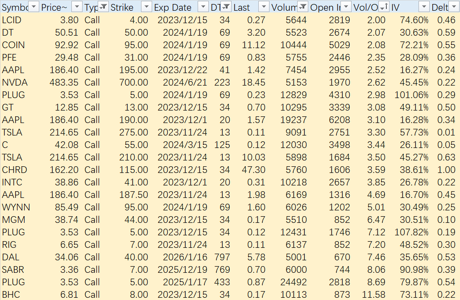The height and width of the screenshot is (300, 460).
Task: Select the COIN symbol cell
Action: pos(13,45)
